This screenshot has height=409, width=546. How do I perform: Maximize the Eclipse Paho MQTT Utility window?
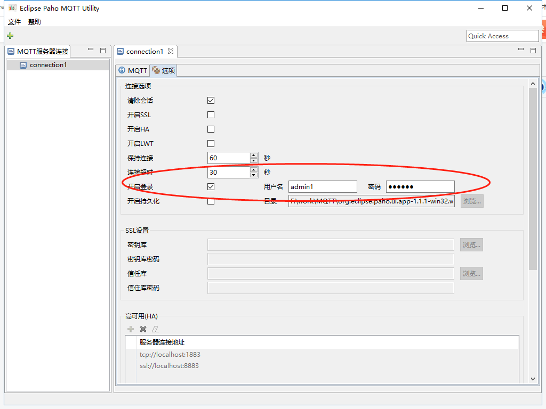click(505, 8)
